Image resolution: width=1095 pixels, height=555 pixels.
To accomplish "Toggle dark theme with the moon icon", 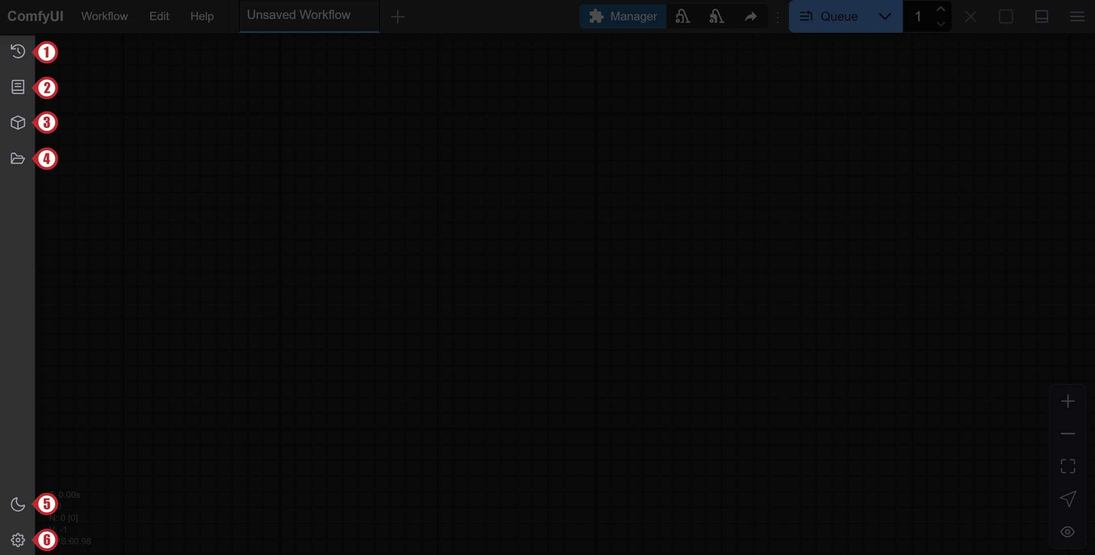I will point(18,504).
